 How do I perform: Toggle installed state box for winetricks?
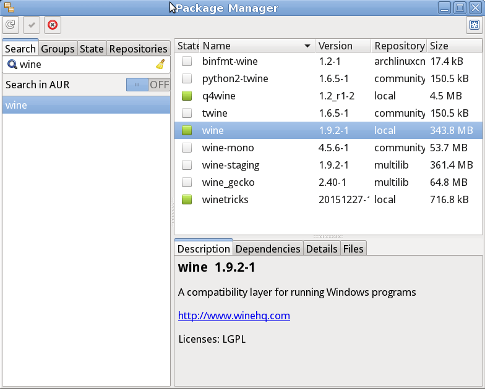click(x=187, y=199)
